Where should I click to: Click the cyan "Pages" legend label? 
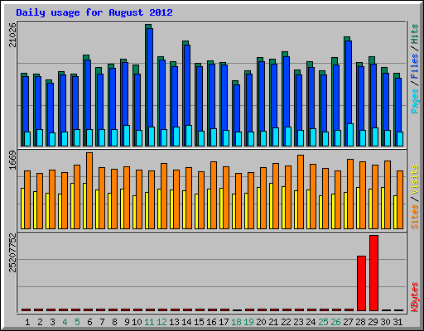coord(415,101)
